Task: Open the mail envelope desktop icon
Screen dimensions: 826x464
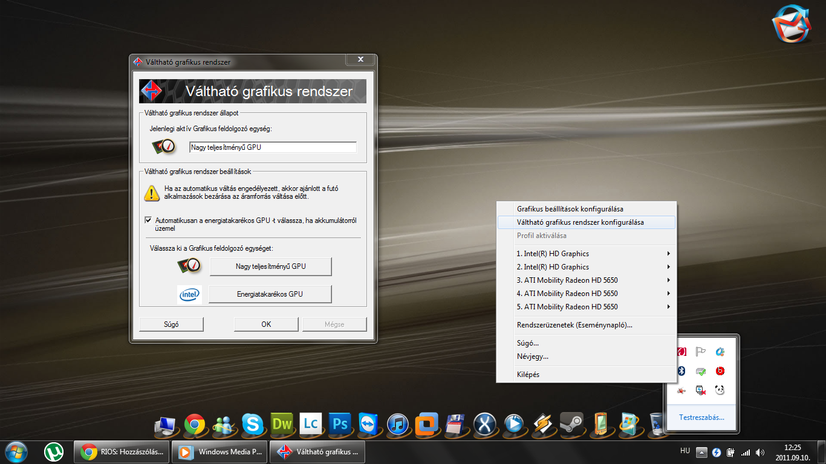Action: pos(792,24)
